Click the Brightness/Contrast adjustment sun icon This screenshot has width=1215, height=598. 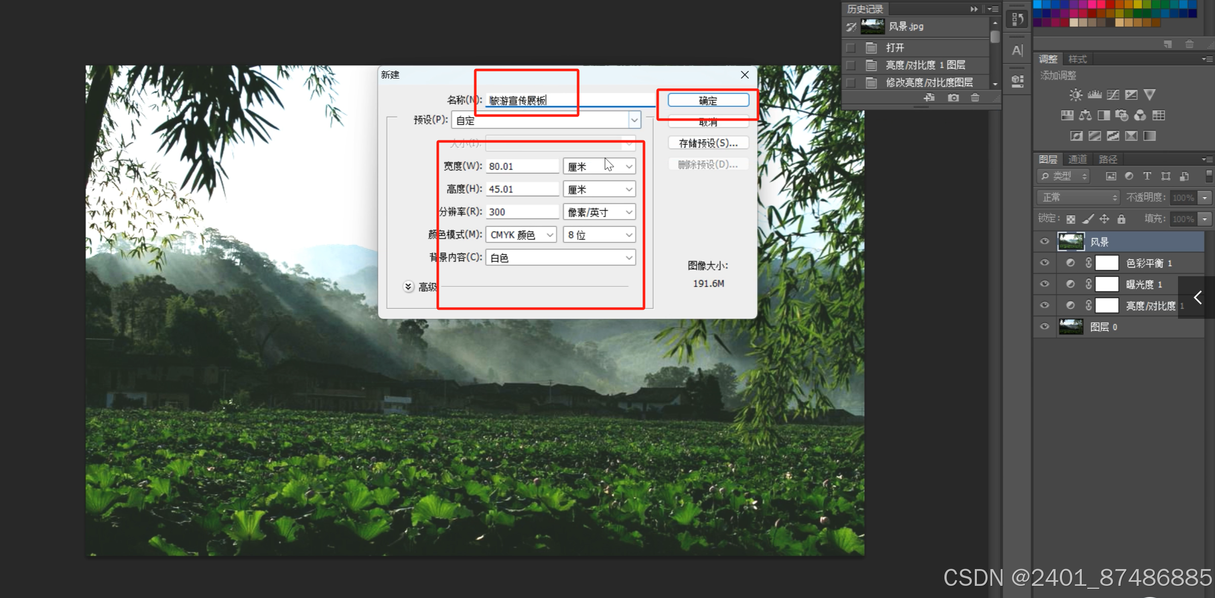[1075, 95]
